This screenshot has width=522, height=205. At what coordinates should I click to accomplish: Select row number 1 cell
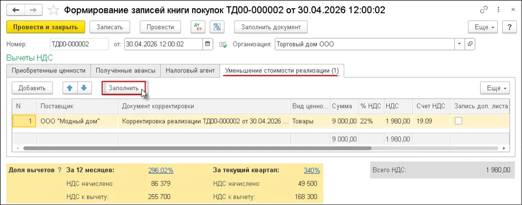coord(24,121)
